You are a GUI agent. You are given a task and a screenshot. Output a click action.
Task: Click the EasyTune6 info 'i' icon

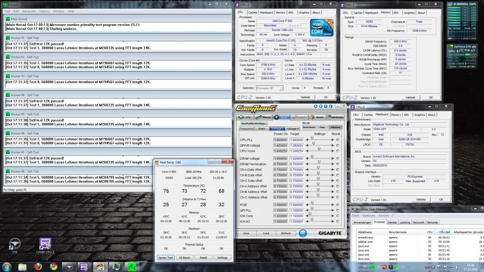330,106
